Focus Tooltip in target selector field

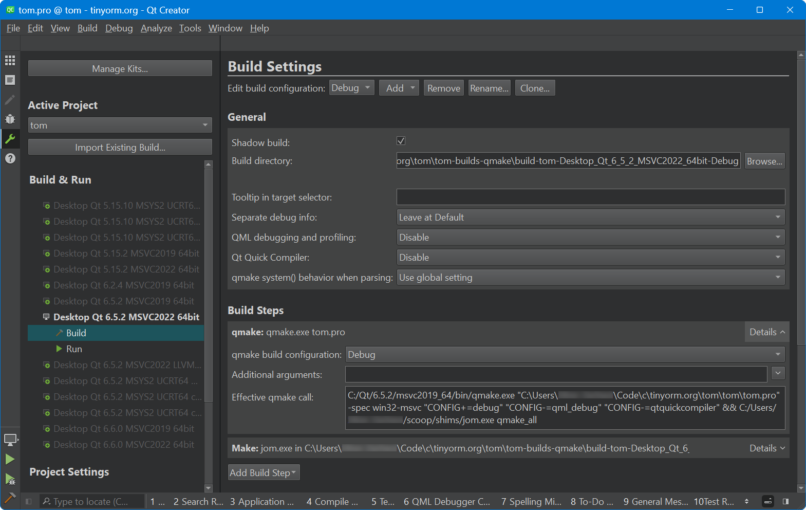(591, 197)
